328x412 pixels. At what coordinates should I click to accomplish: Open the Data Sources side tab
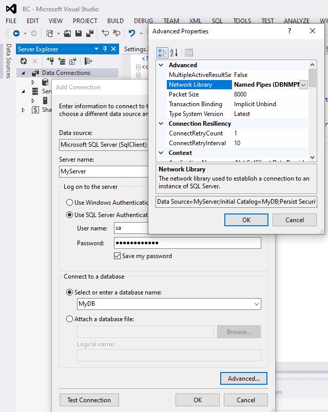9,61
